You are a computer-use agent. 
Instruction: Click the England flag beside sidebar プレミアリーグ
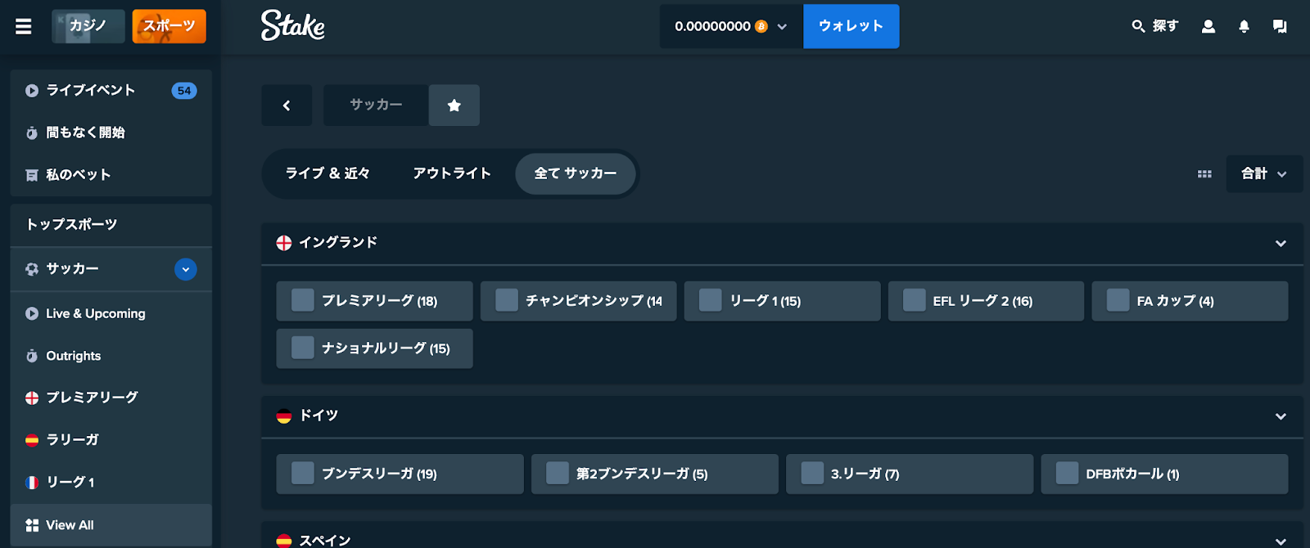click(x=32, y=398)
